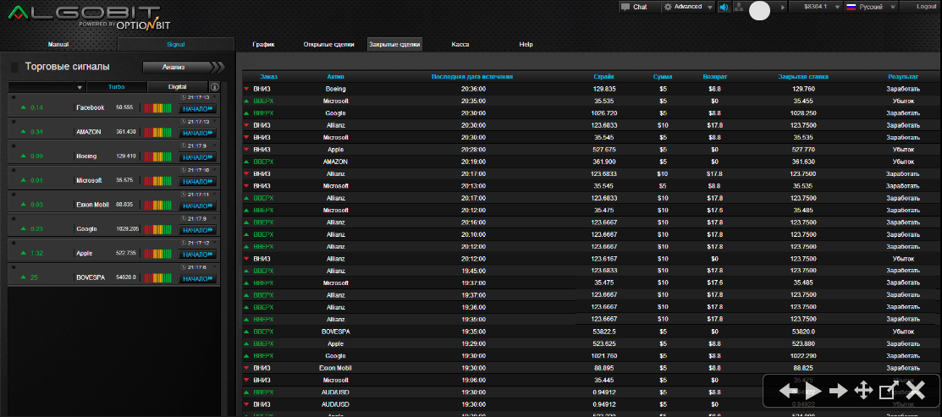Click the Russian flag icon
Image resolution: width=942 pixels, height=417 pixels.
point(851,8)
